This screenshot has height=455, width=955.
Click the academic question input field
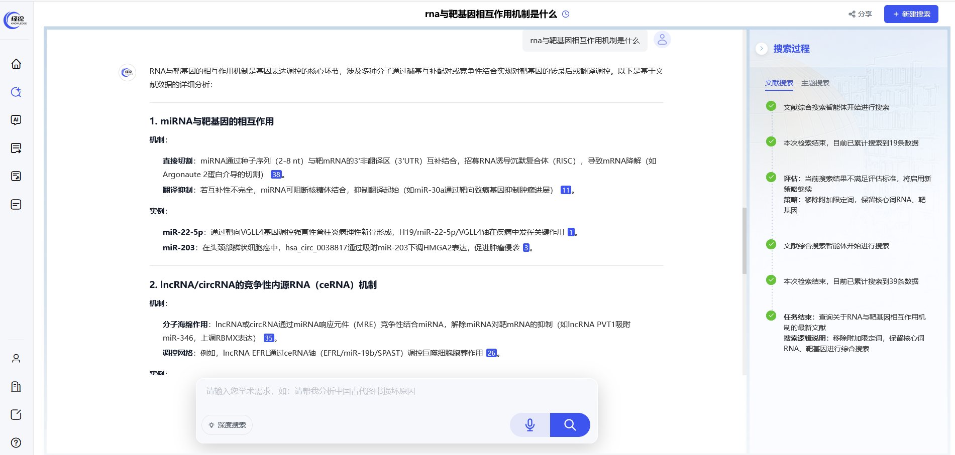click(352, 391)
